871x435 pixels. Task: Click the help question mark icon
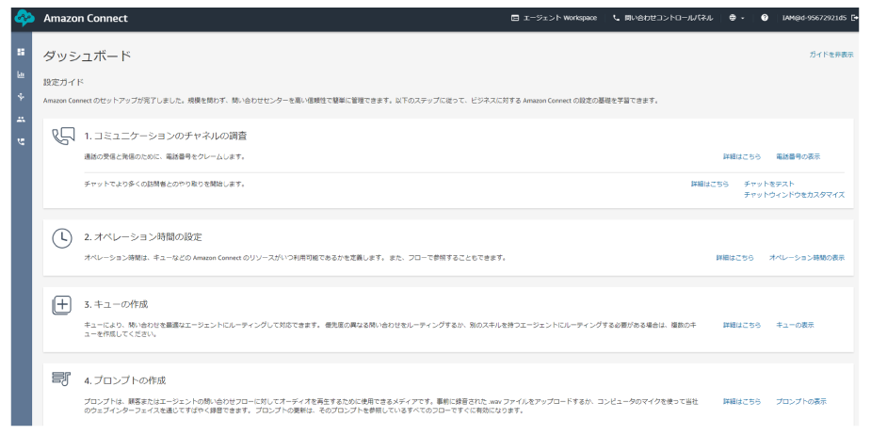[765, 18]
